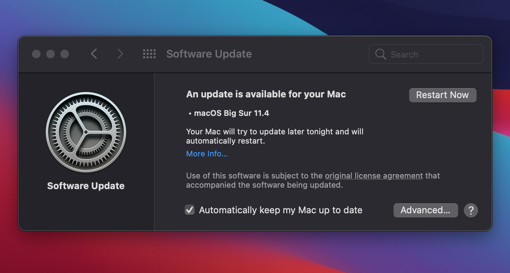This screenshot has height=273, width=510.
Task: Open the Advanced... options
Action: (x=425, y=210)
